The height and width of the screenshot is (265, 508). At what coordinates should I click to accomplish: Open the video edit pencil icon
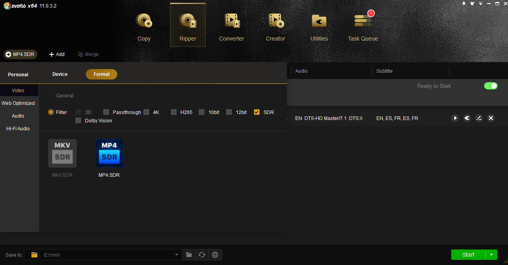479,118
